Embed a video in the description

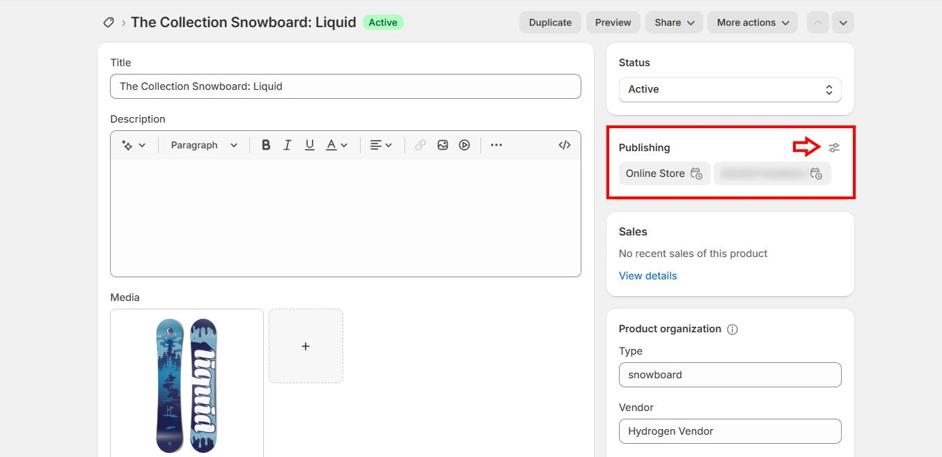[x=464, y=145]
